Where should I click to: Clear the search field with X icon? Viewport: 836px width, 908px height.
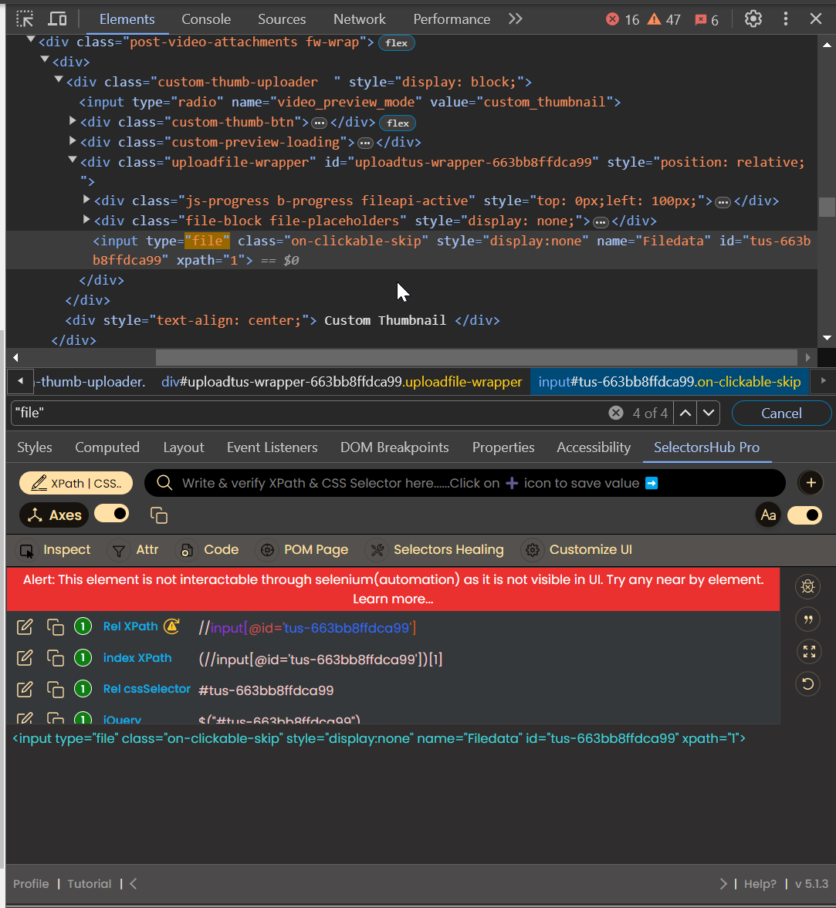point(616,413)
